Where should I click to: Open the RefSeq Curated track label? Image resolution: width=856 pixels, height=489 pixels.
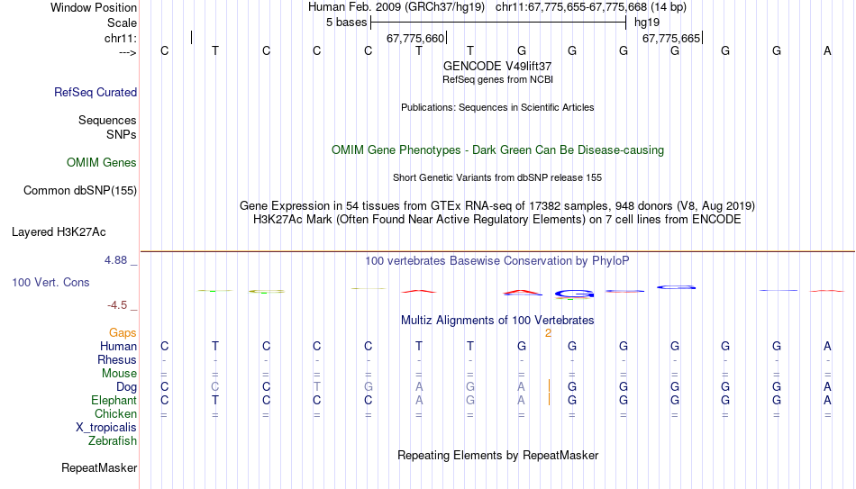point(96,92)
